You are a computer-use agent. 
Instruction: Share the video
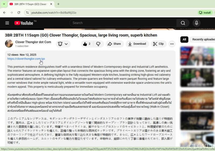click(x=114, y=44)
